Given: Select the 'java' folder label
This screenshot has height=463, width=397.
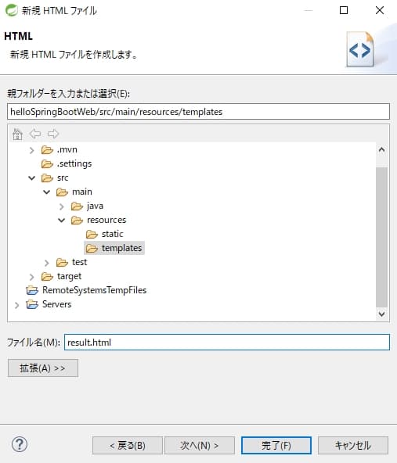Looking at the screenshot, I should click(95, 206).
